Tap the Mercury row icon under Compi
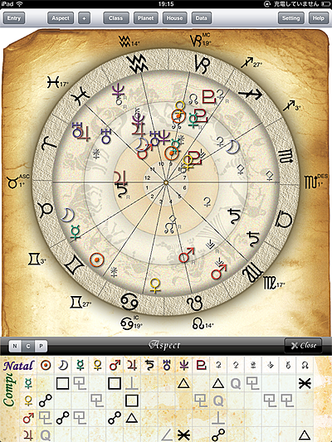332x442 pixels. click(28, 383)
